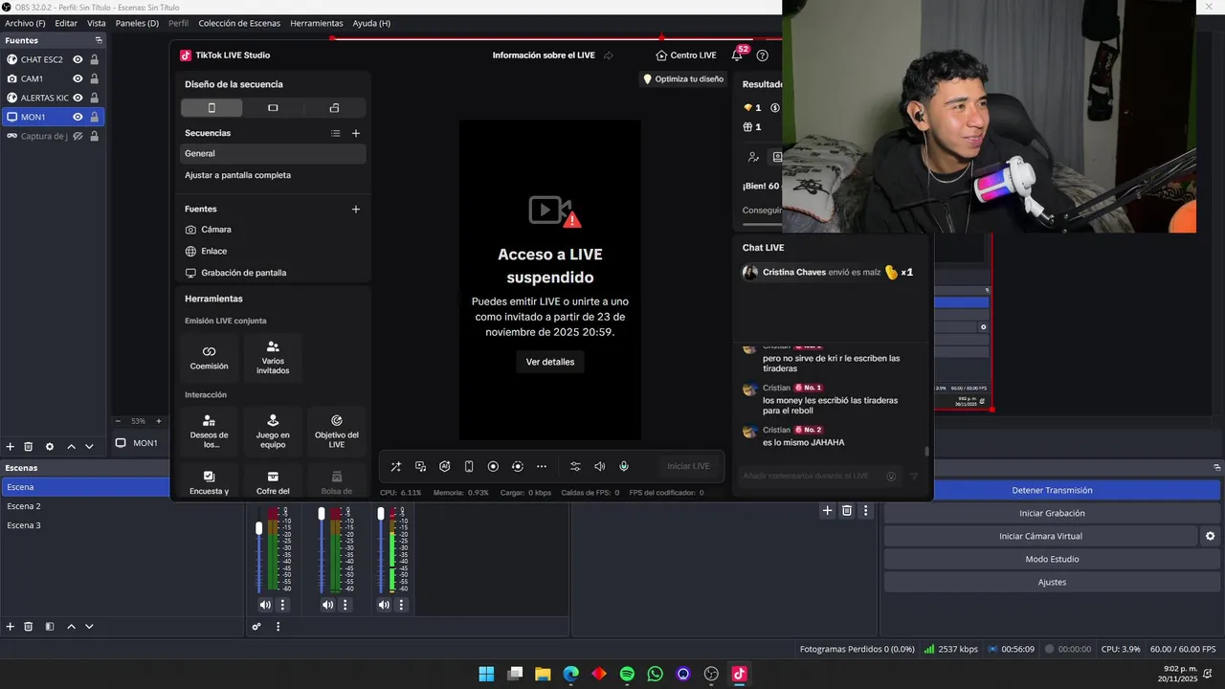
Task: Hide the ALERTAS KIC source
Action: pyautogui.click(x=78, y=98)
